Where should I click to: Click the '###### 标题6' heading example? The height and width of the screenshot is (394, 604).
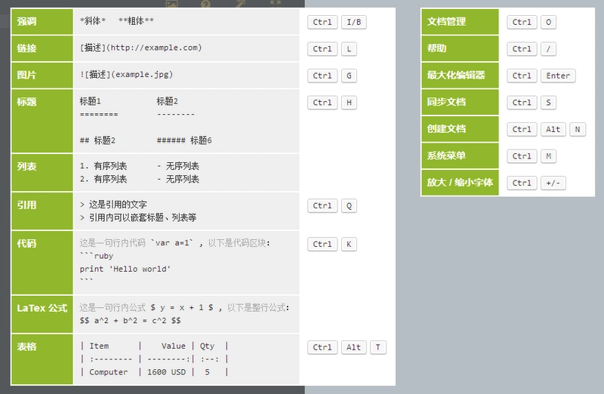click(x=184, y=140)
